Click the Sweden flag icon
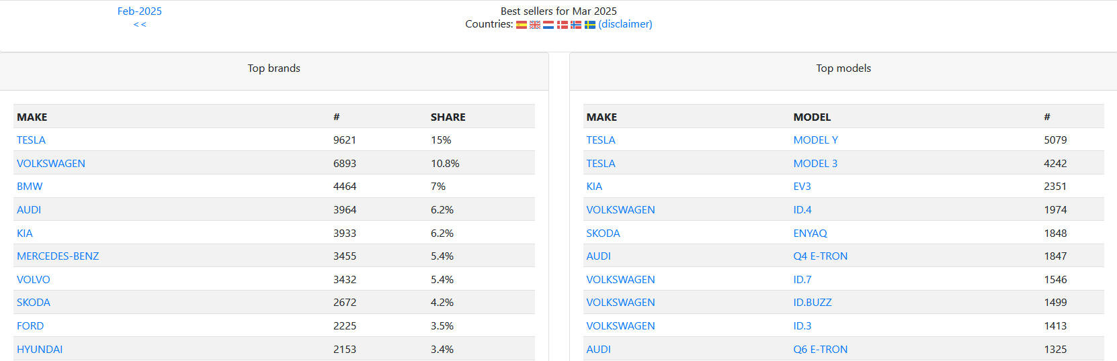 (x=590, y=25)
